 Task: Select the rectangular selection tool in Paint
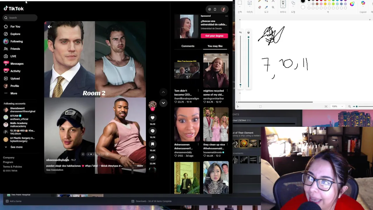(240, 3)
